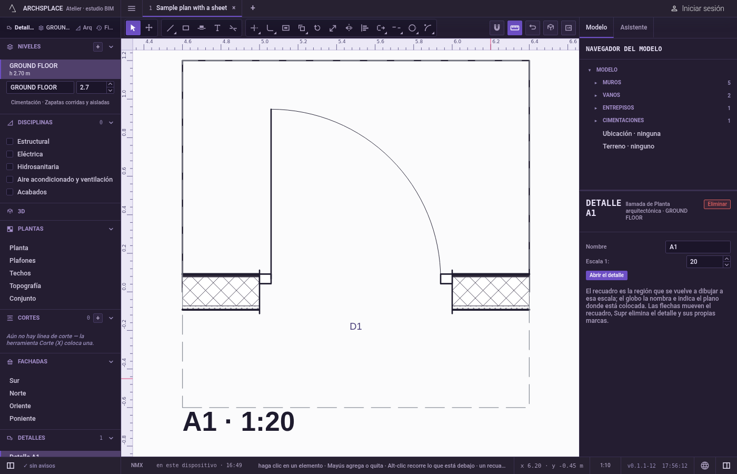
Task: Open the 3D cube view button
Action: click(x=551, y=28)
